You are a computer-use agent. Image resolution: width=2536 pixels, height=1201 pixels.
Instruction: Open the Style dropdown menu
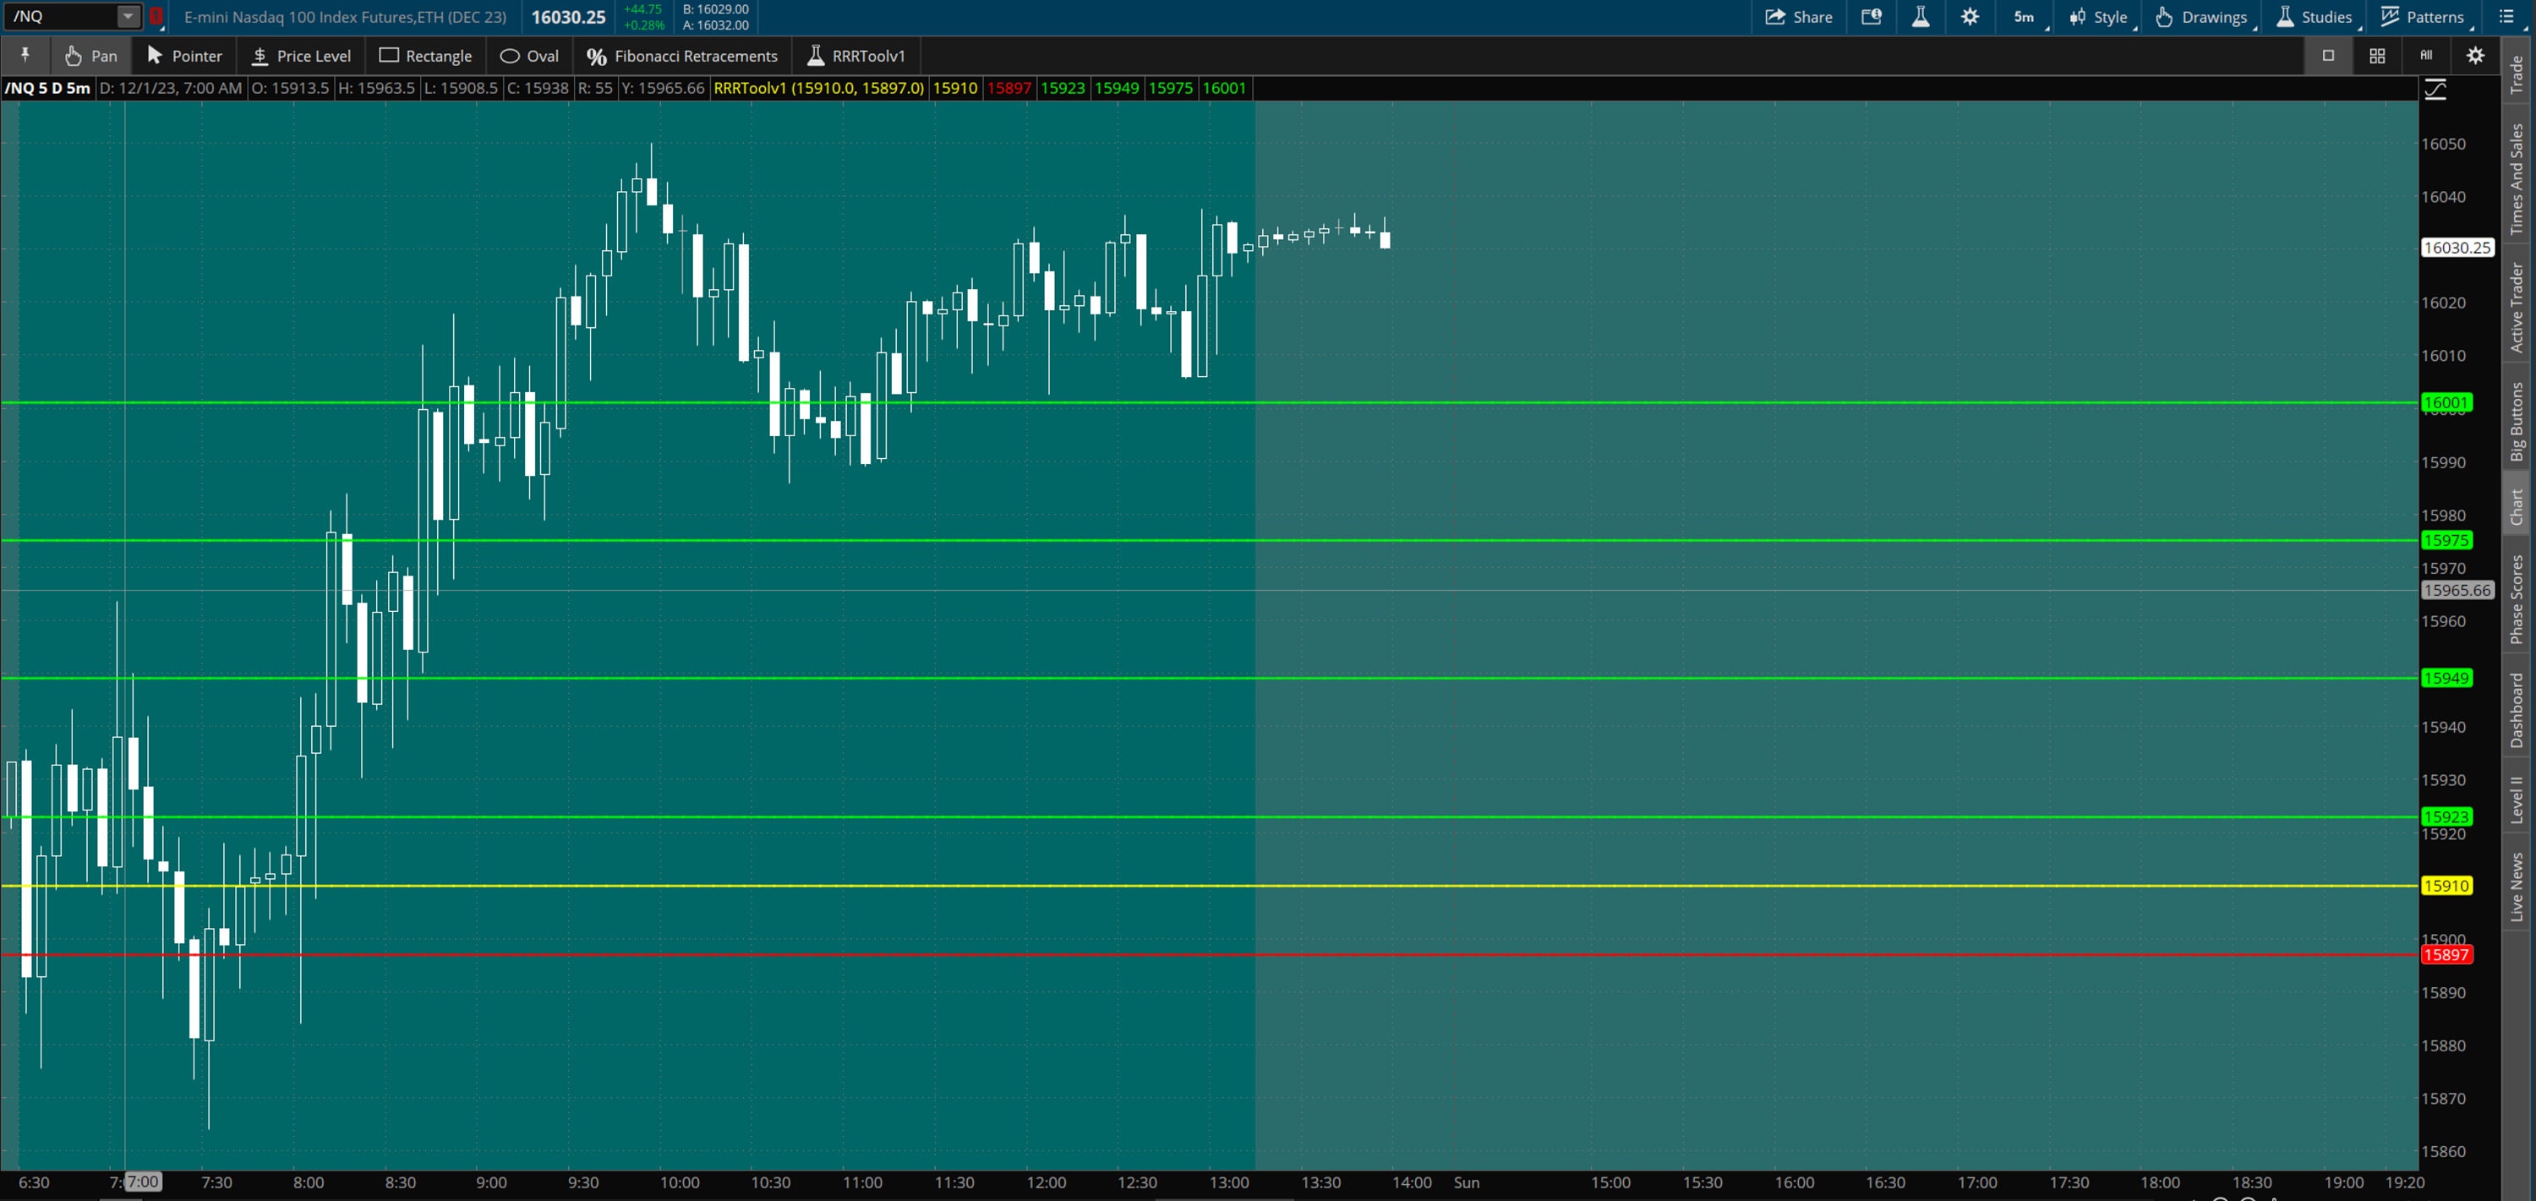click(x=2098, y=17)
